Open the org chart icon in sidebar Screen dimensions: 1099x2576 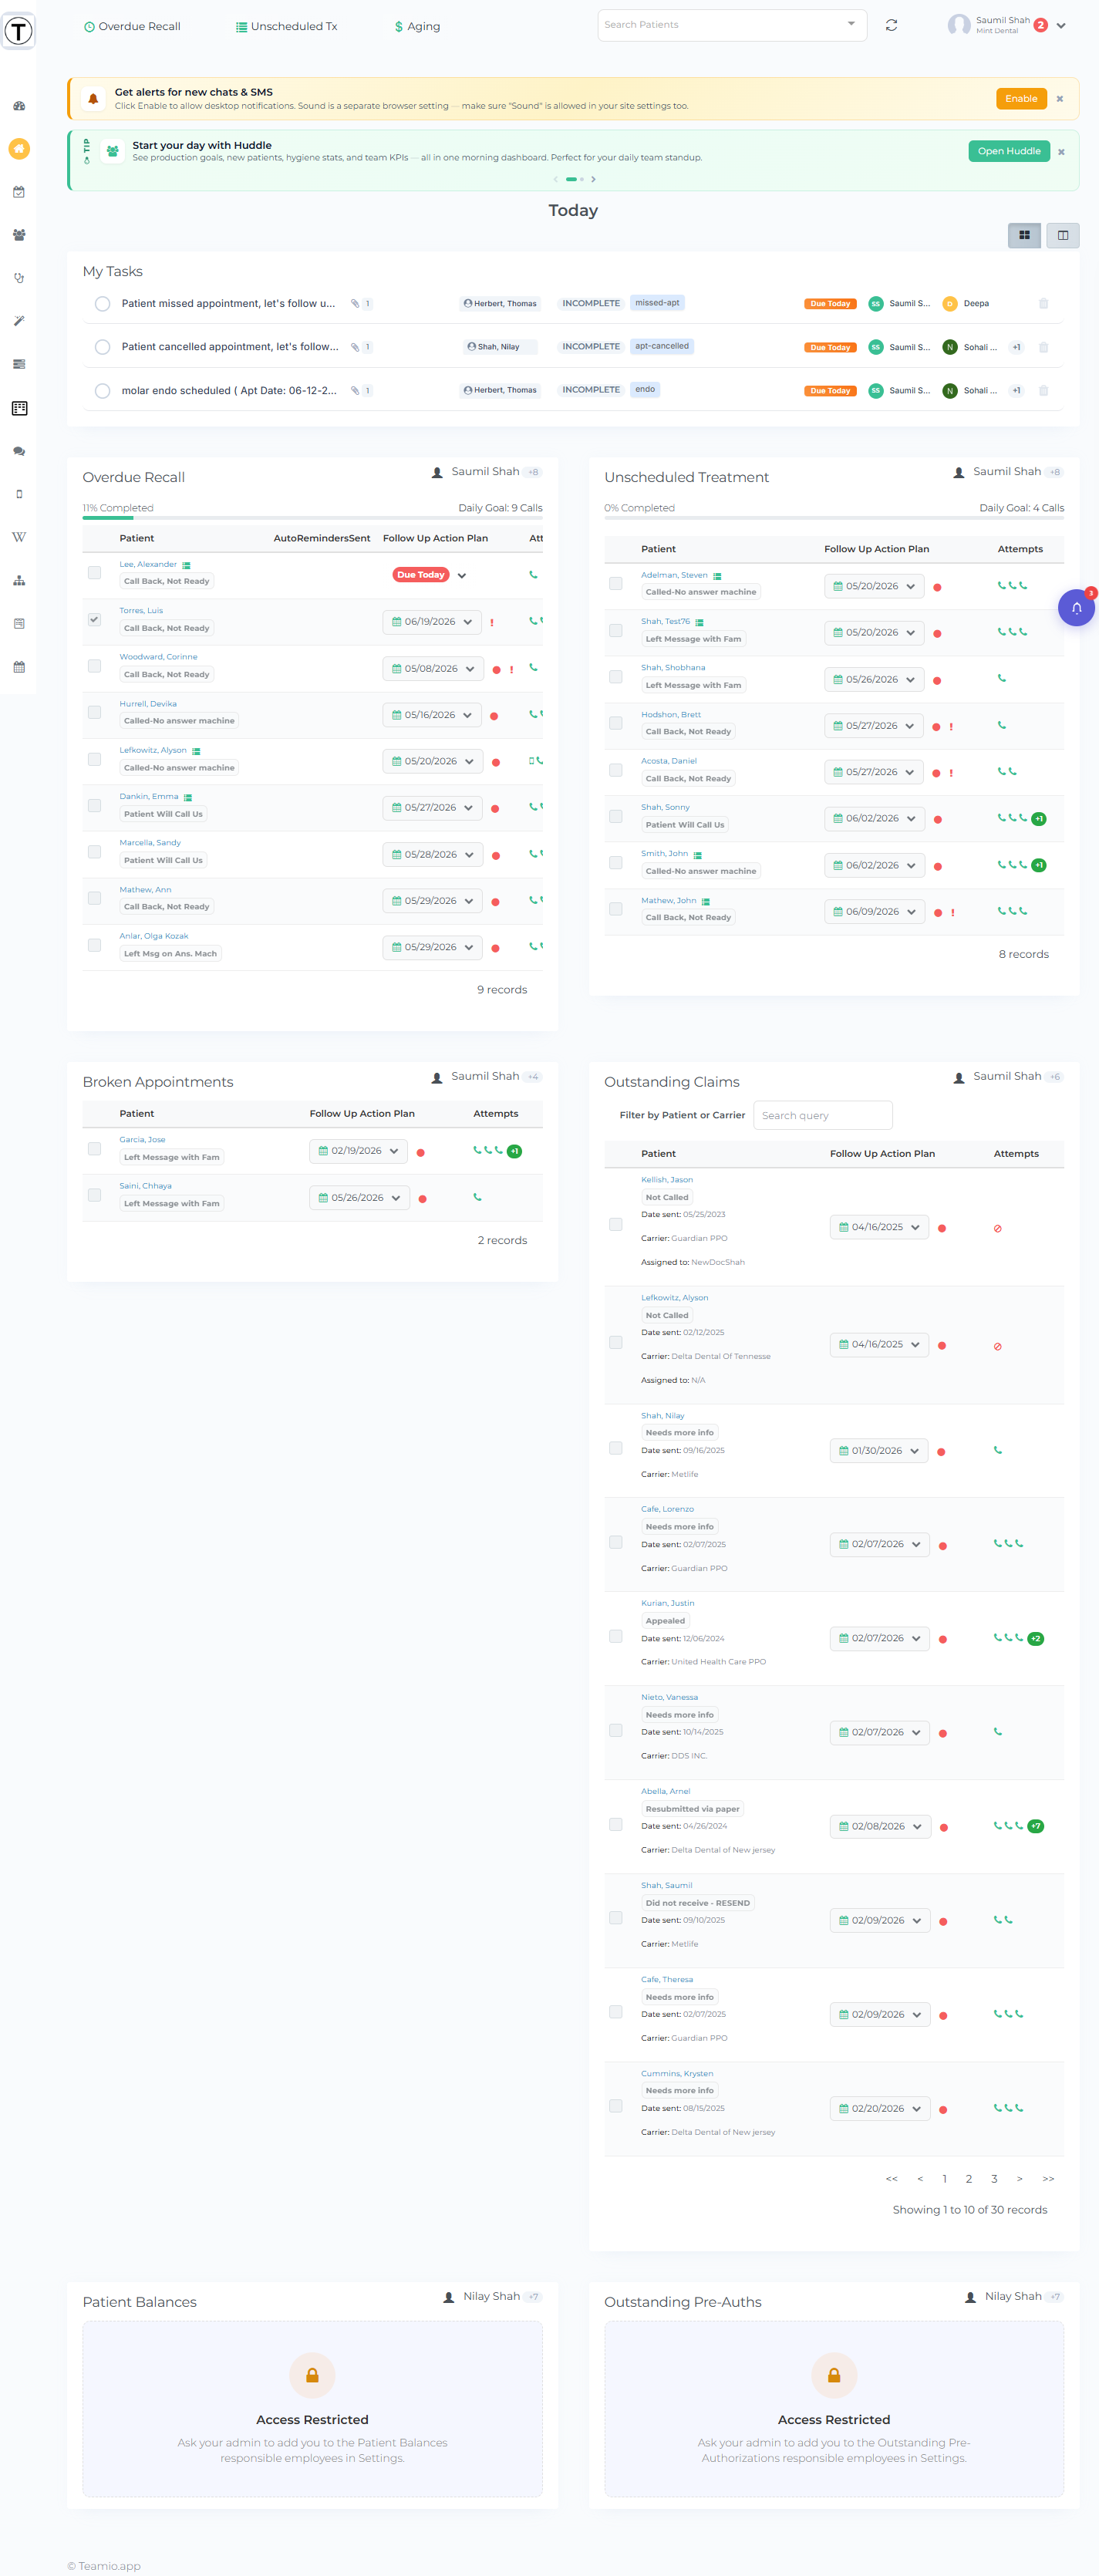[19, 580]
